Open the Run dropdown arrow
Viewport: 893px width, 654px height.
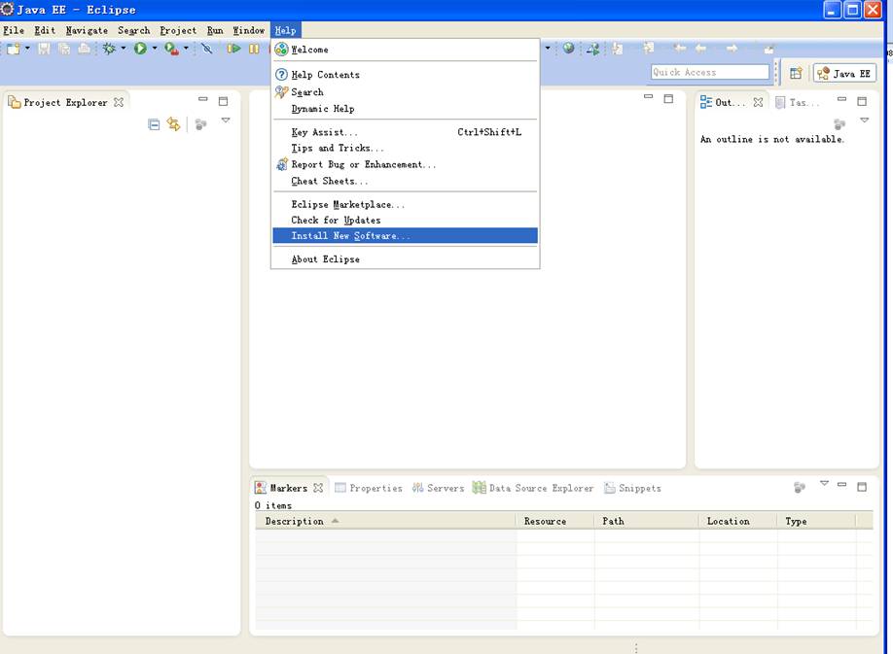155,49
